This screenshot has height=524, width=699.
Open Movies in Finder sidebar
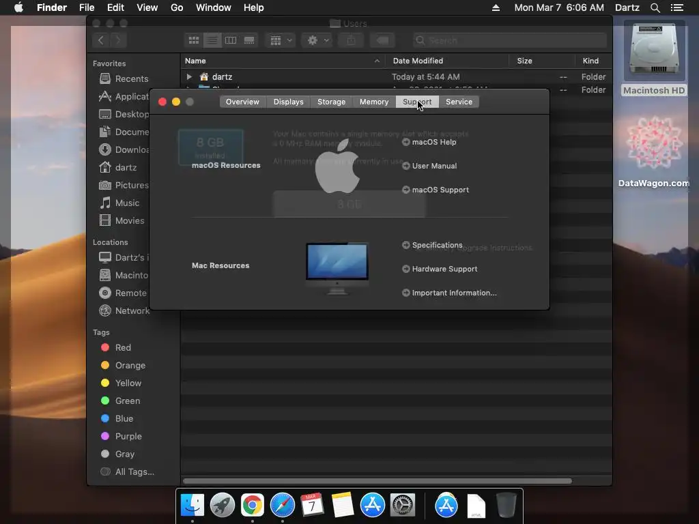(122, 221)
